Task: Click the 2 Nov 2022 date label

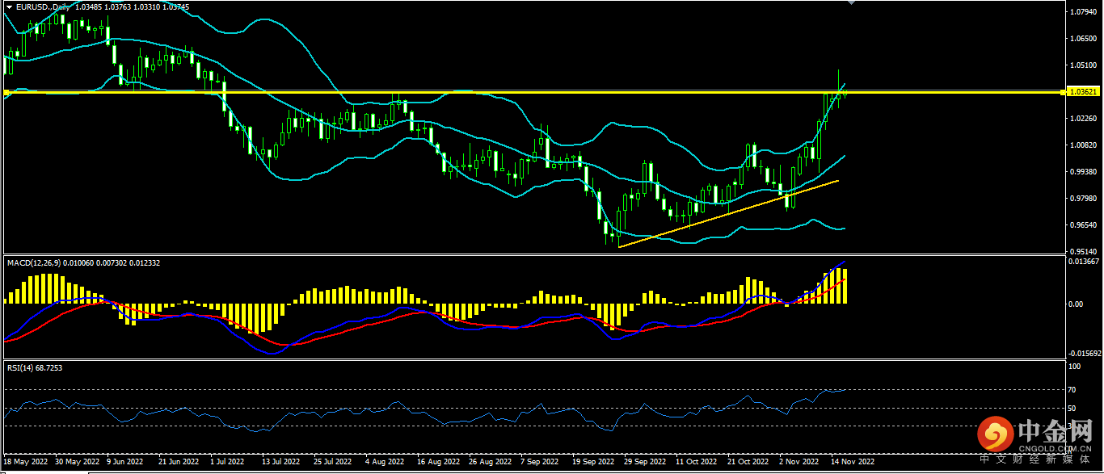Action: click(799, 462)
